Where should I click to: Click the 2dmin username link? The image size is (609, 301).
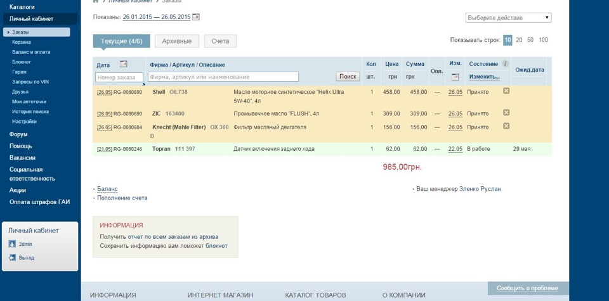(x=25, y=244)
